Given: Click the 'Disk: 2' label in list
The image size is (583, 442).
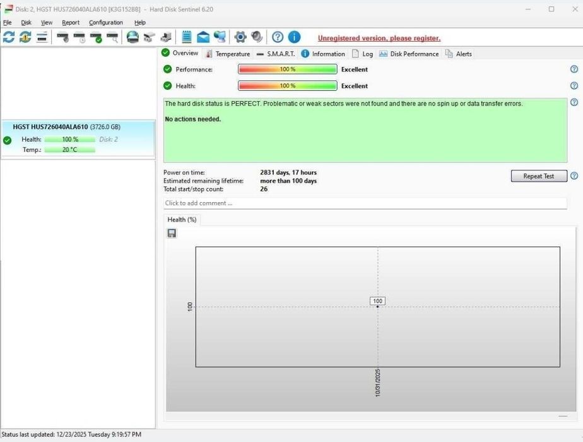Looking at the screenshot, I should pyautogui.click(x=109, y=139).
